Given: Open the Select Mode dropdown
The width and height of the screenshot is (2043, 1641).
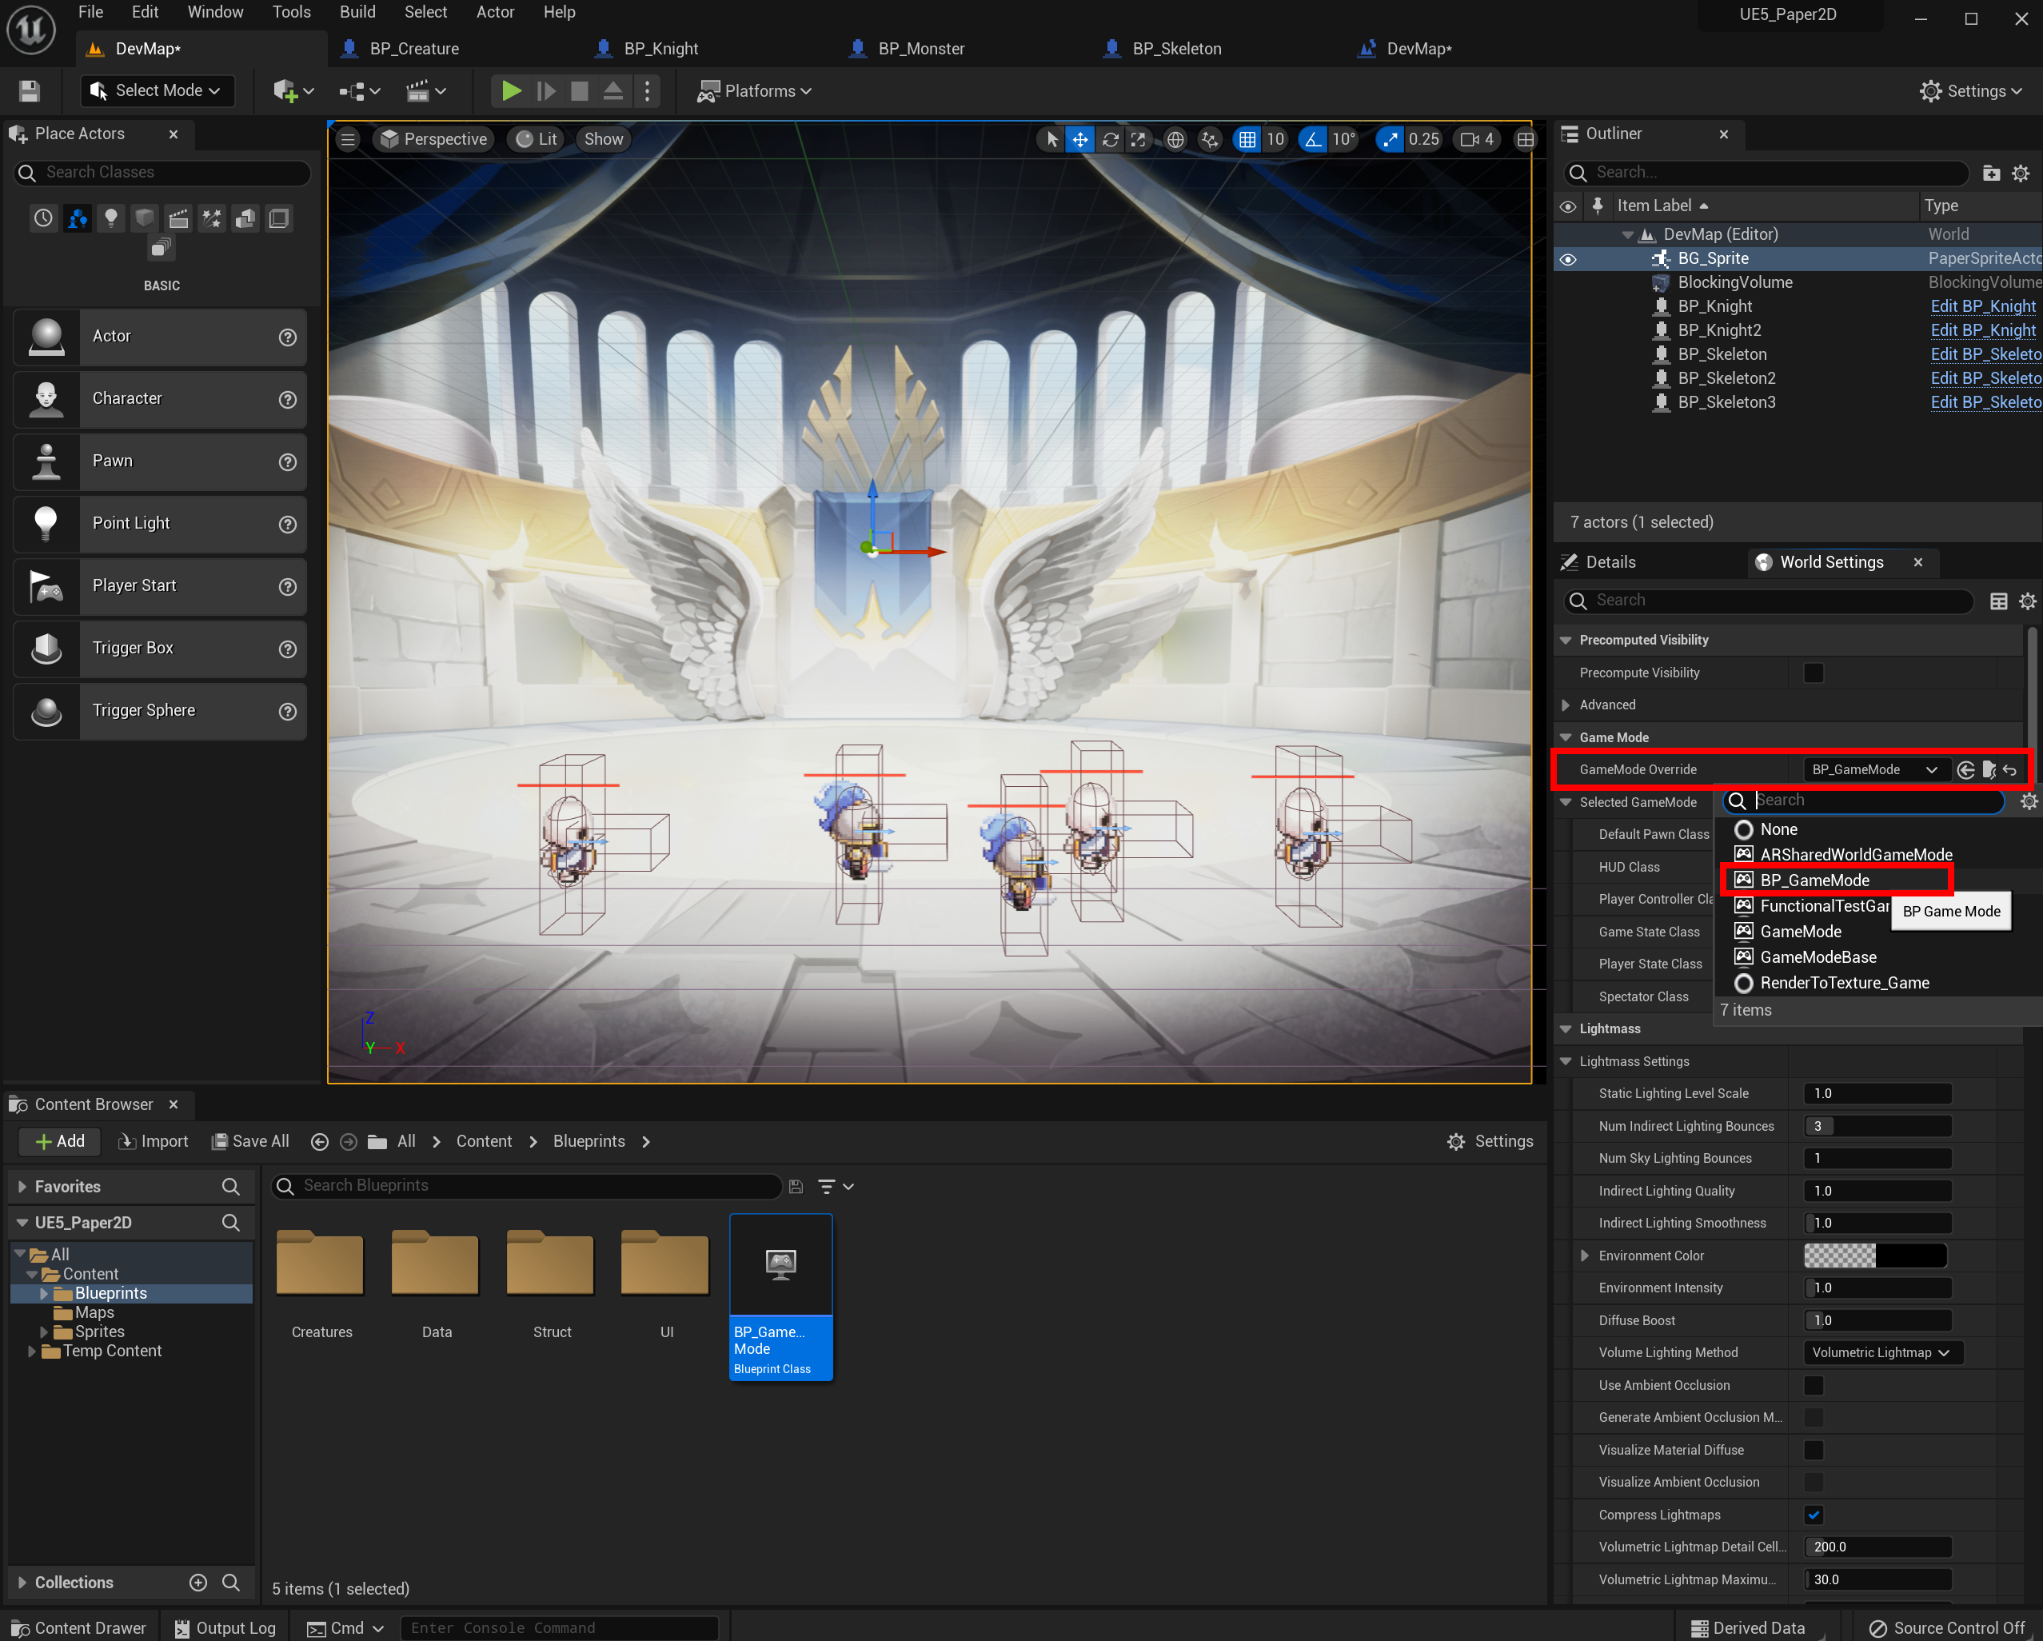Looking at the screenshot, I should (x=158, y=91).
